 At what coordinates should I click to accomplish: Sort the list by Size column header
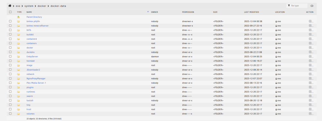(215, 12)
